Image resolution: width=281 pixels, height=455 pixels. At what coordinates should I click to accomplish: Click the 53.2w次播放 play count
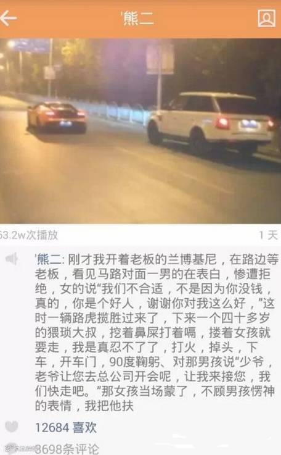pos(29,235)
